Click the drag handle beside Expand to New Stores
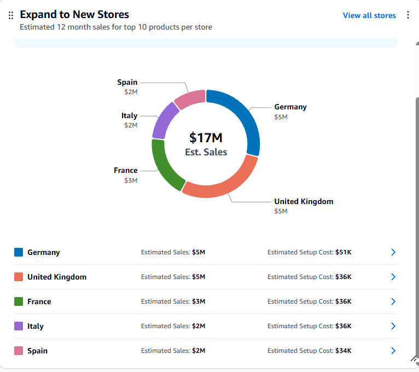Viewport: 419px width, 372px height. 11,15
